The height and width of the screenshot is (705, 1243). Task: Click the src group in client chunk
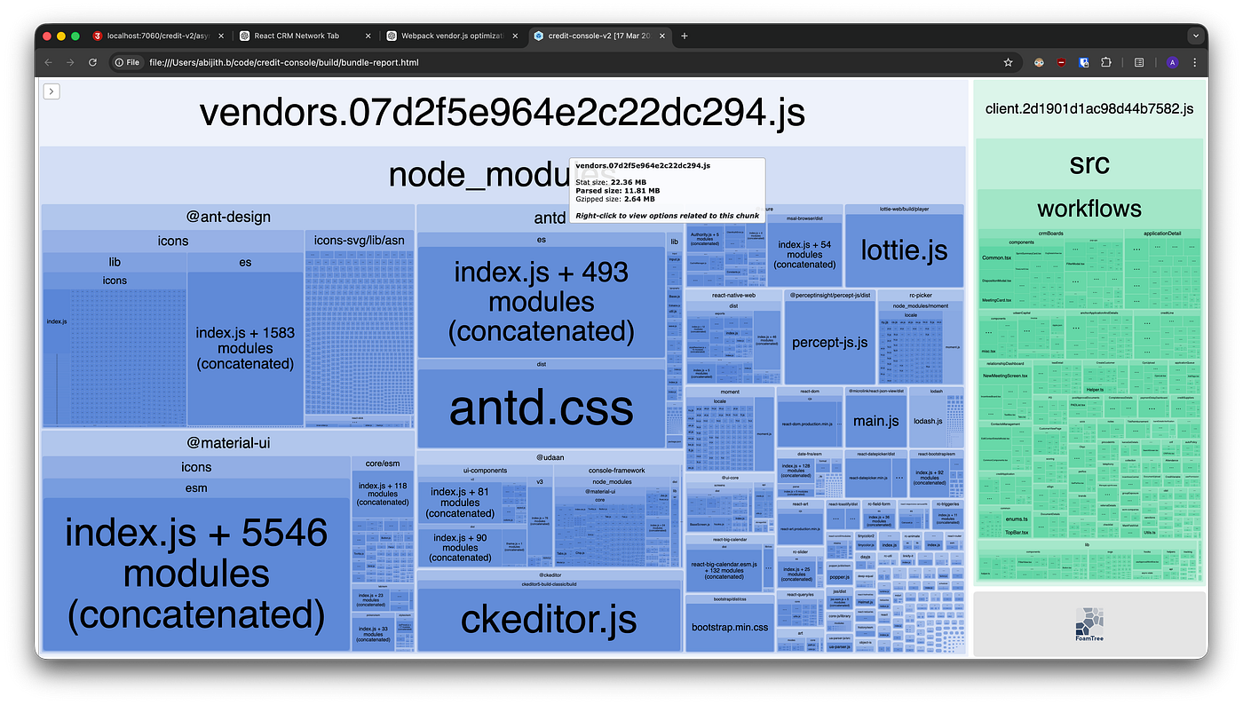1089,164
